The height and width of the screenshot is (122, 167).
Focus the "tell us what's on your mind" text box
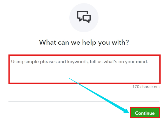[x=85, y=69]
